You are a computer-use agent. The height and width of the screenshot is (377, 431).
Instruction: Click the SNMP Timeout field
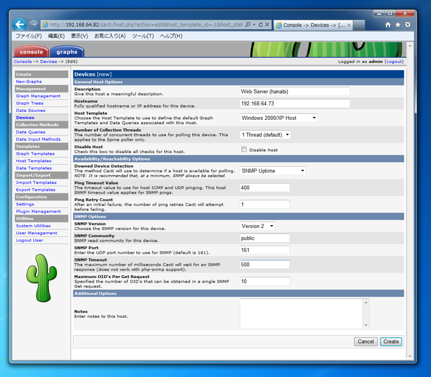pos(264,264)
